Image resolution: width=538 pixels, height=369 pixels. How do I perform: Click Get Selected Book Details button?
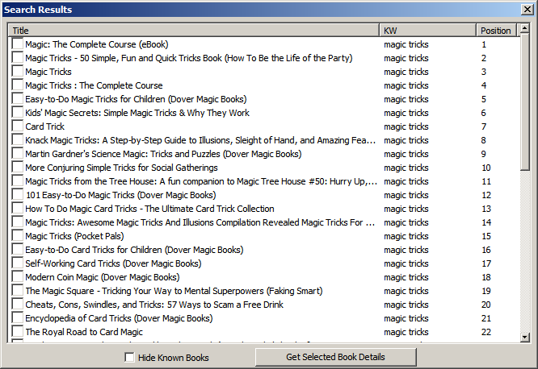click(335, 357)
